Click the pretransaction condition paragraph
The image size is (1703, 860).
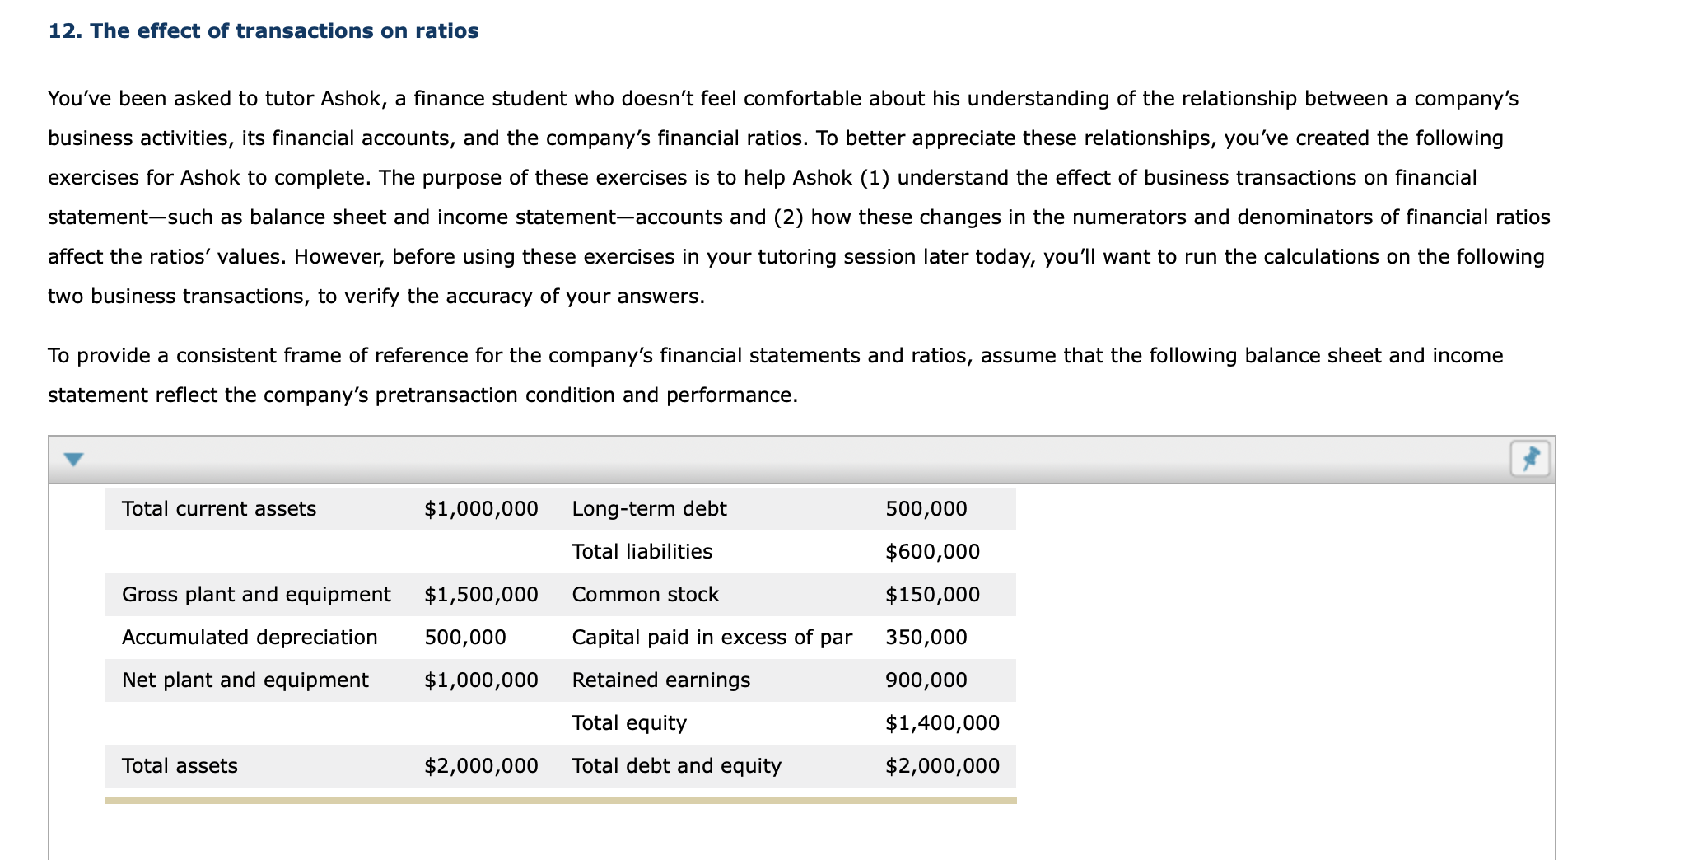point(776,376)
